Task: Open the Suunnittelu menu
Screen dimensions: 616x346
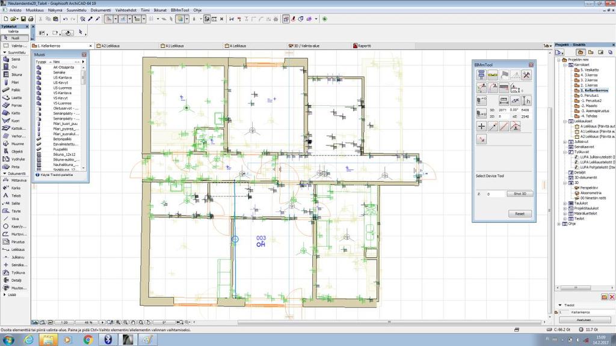Action: pos(76,10)
